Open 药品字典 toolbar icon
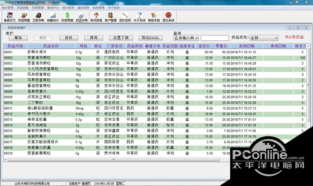This screenshot has width=313, height=186. pyautogui.click(x=81, y=17)
